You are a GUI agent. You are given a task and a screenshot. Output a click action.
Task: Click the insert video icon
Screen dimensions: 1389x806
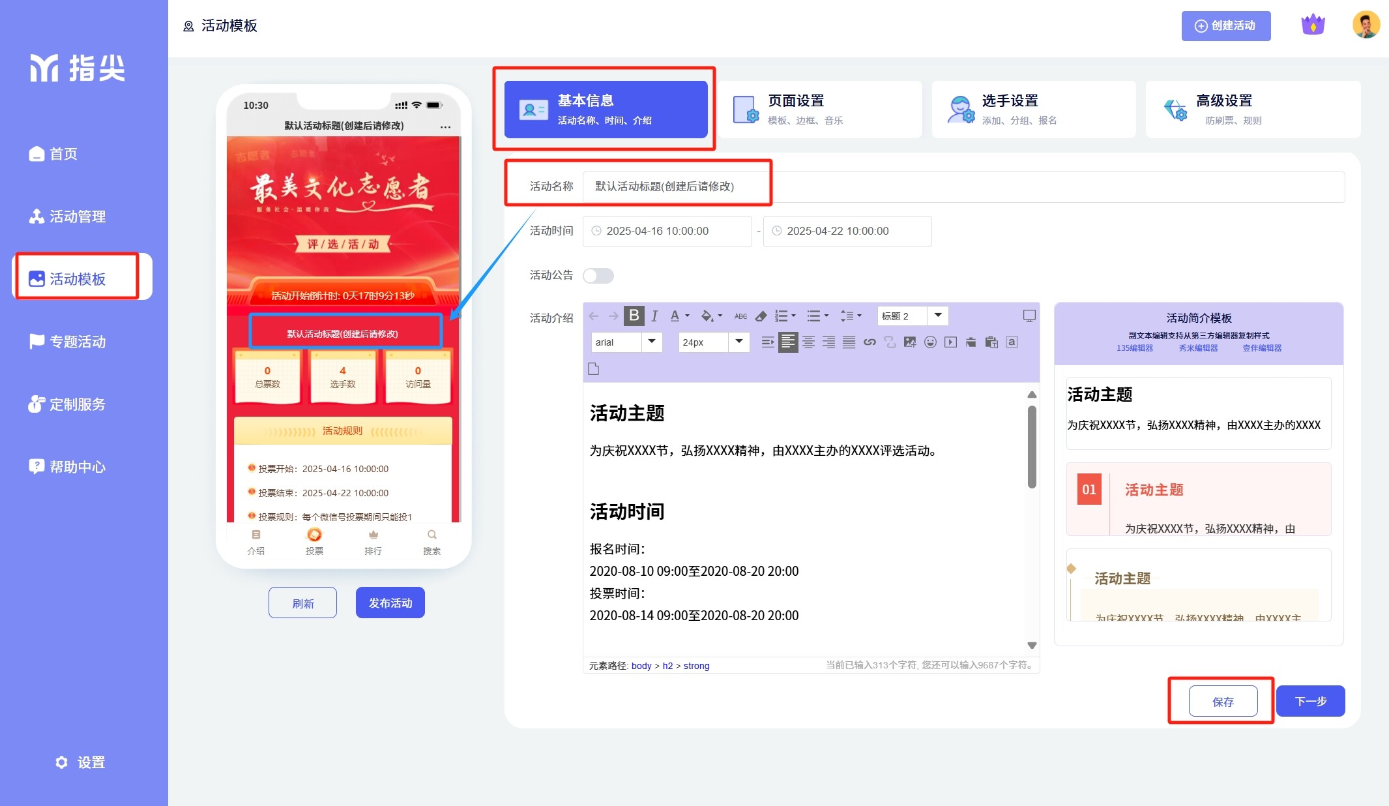[x=951, y=342]
